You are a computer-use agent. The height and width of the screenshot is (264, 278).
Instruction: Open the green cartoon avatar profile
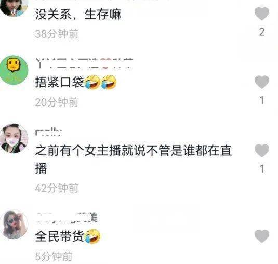14,70
